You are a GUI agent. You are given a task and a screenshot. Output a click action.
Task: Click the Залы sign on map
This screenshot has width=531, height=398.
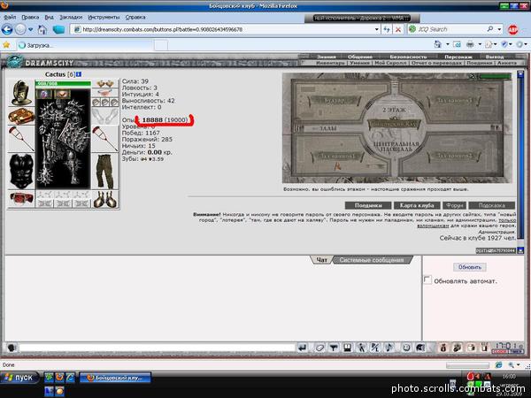pos(327,128)
